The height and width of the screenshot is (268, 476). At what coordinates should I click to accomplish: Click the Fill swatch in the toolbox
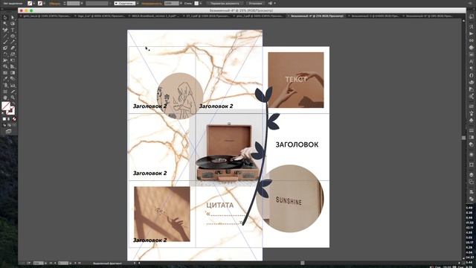(6, 106)
